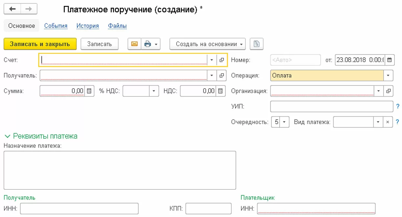Click the forward arrow navigation button
This screenshot has height=217, width=402.
coord(29,9)
